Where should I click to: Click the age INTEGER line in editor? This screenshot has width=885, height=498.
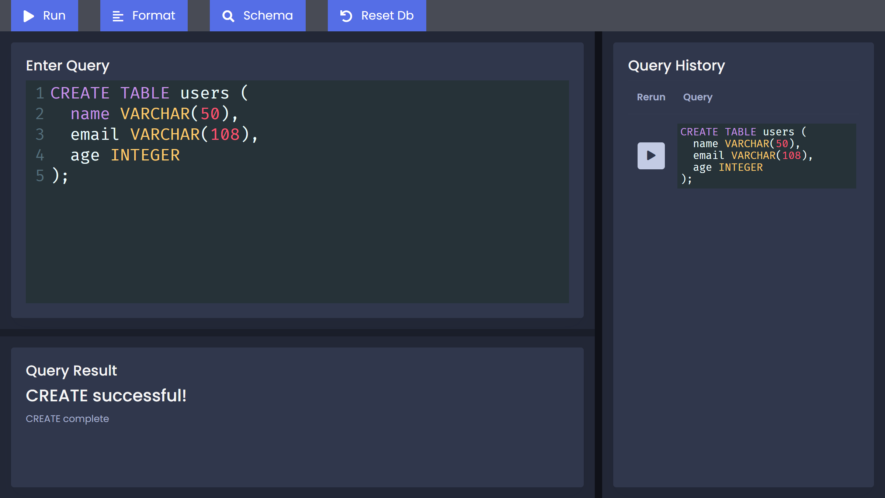point(125,155)
